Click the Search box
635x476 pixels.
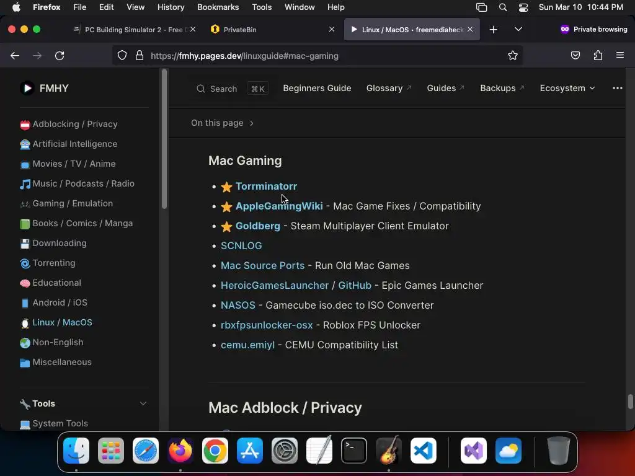click(x=232, y=89)
